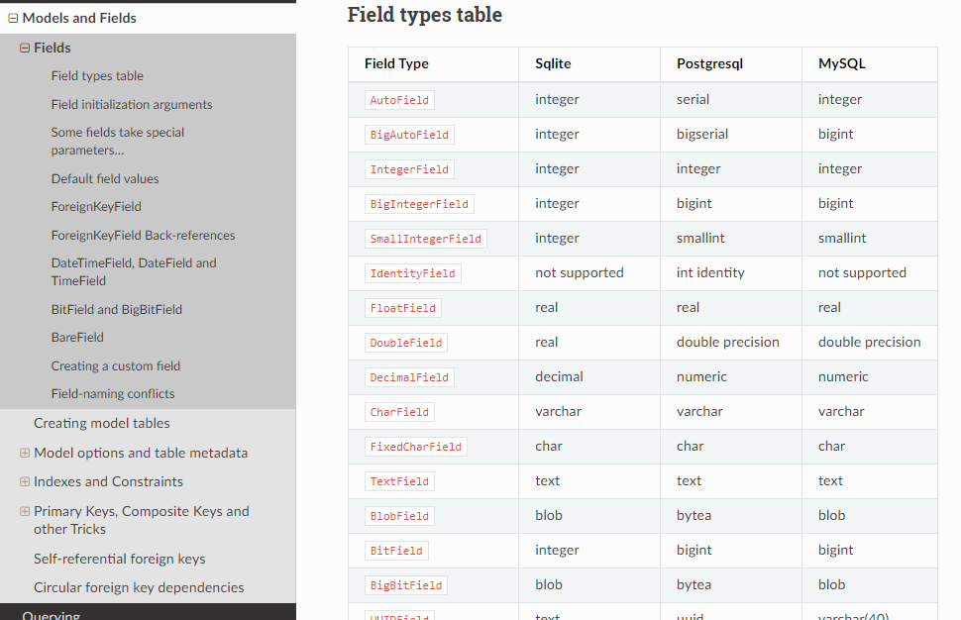Open the Querying chapter in sidebar
This screenshot has height=620, width=961.
coord(51,614)
